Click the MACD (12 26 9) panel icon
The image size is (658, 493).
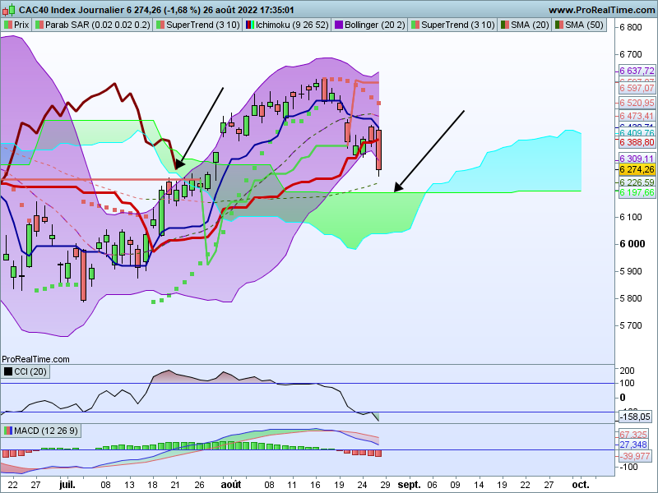(x=7, y=431)
